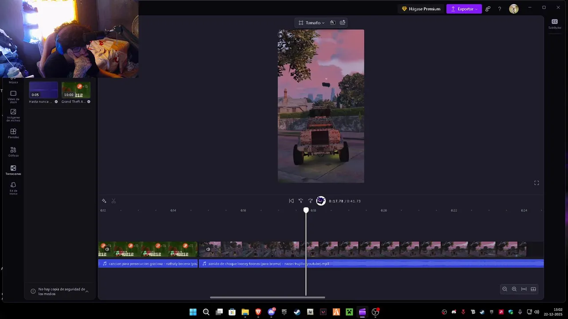This screenshot has width=568, height=319.
Task: Click the auto-captions icon in preview toolbar
Action: (343, 23)
